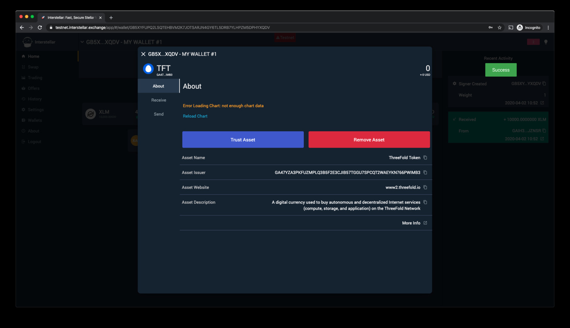This screenshot has width=570, height=328.
Task: Close the TFT wallet dialog
Action: (143, 54)
